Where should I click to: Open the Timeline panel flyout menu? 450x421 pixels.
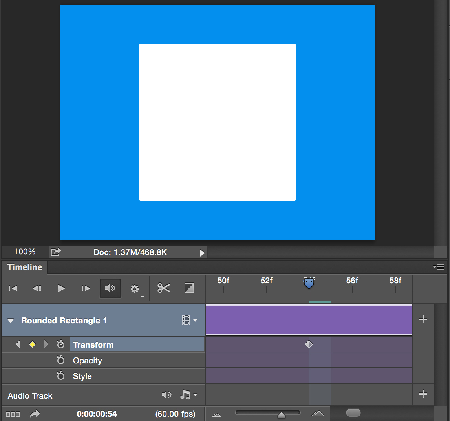pyautogui.click(x=438, y=267)
